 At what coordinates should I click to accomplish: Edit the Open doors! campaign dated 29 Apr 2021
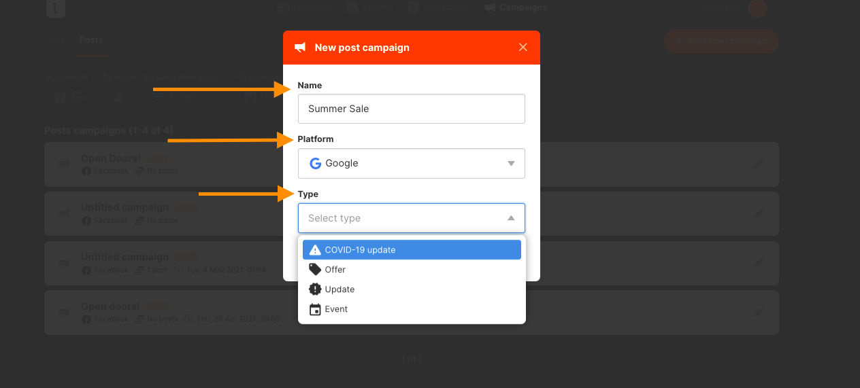pyautogui.click(x=759, y=312)
